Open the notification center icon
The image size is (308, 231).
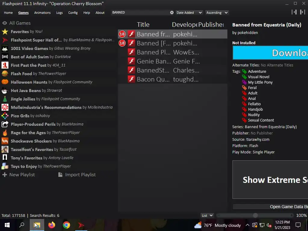pyautogui.click(x=298, y=225)
